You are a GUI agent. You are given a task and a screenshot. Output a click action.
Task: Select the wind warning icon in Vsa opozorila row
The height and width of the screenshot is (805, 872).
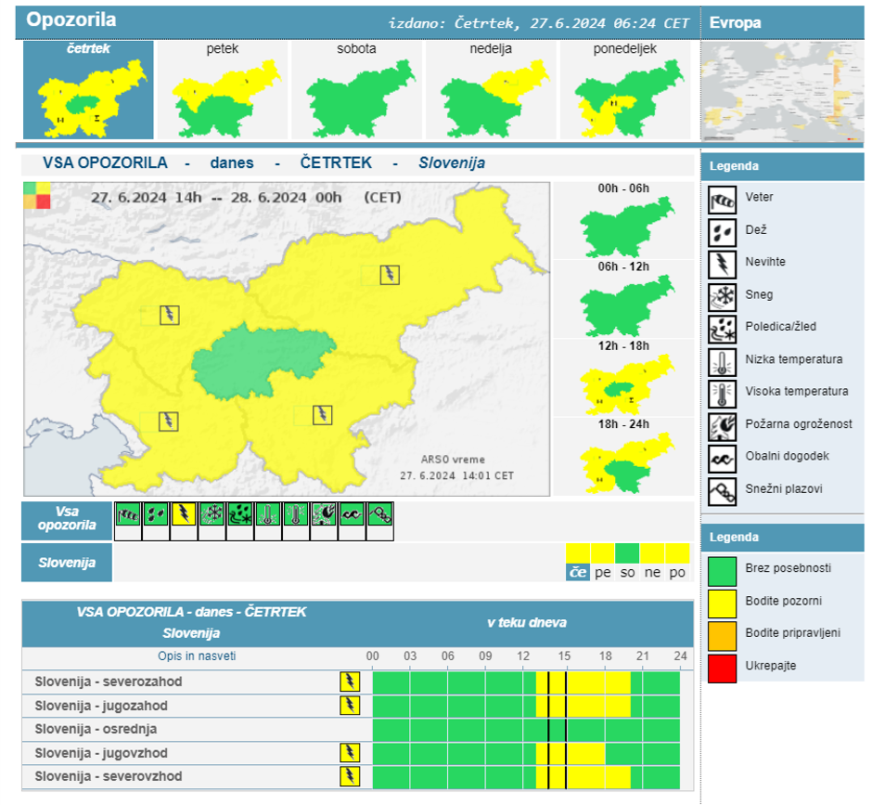(x=128, y=513)
